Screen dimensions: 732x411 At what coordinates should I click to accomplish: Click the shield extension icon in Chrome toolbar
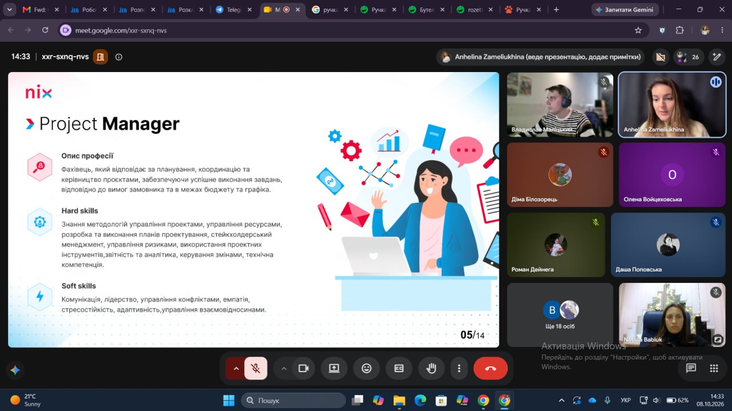662,30
